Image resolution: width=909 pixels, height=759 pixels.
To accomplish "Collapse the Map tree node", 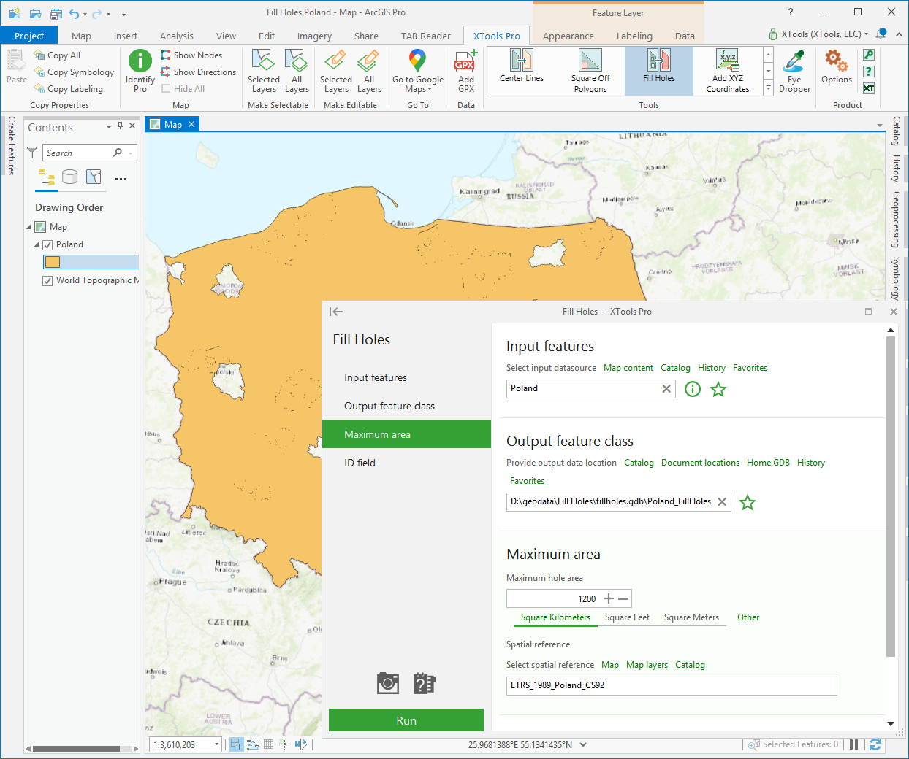I will (29, 227).
